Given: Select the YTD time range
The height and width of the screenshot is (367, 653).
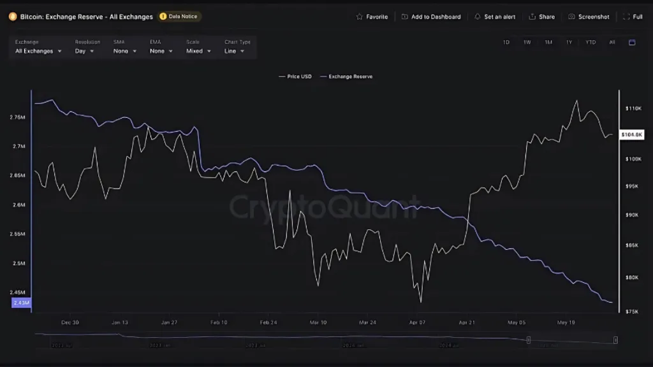Looking at the screenshot, I should [x=591, y=42].
